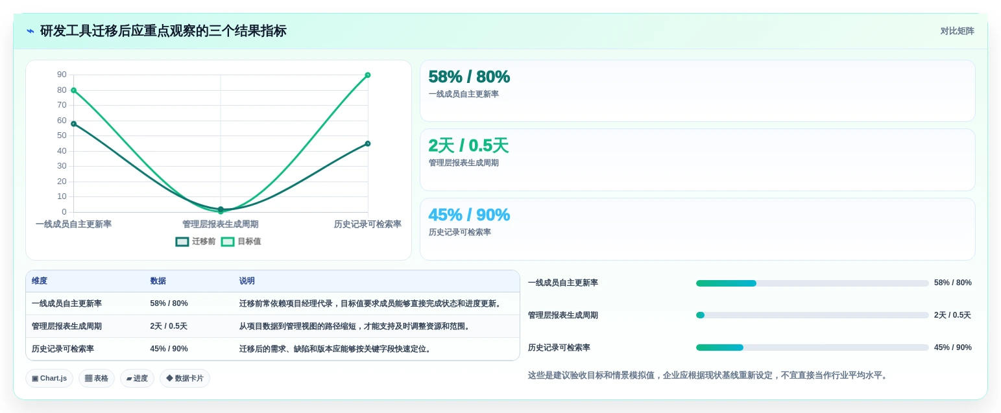
Task: Click the 管理层报表生成周期 x-axis label
Action: (x=221, y=224)
